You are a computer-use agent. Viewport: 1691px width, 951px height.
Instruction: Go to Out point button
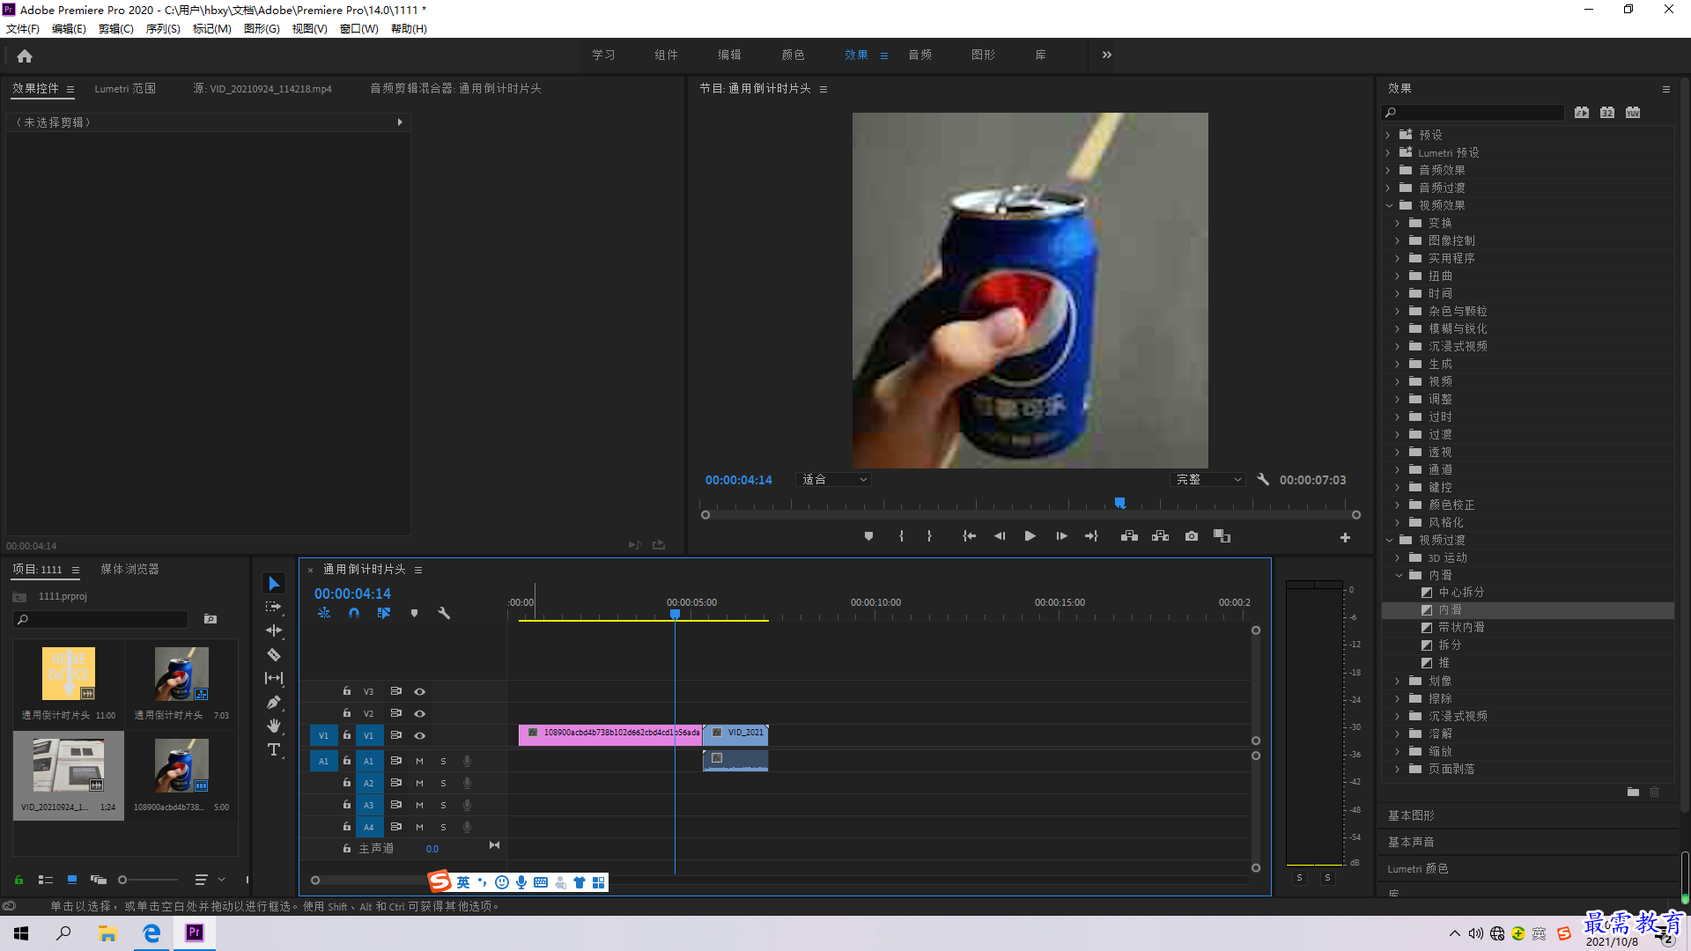pos(1091,536)
